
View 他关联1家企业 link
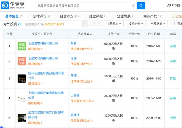(82, 121)
